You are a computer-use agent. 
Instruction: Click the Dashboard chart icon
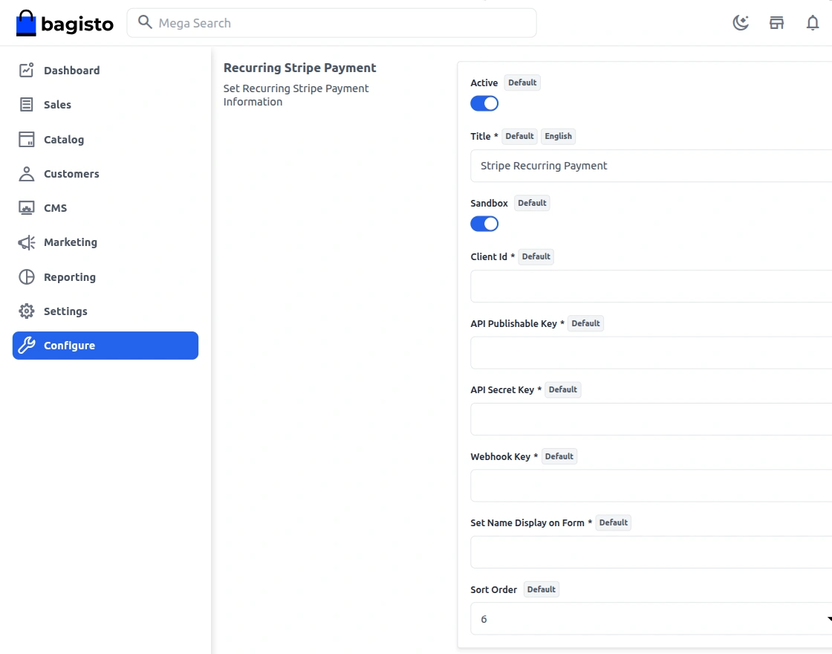click(27, 71)
